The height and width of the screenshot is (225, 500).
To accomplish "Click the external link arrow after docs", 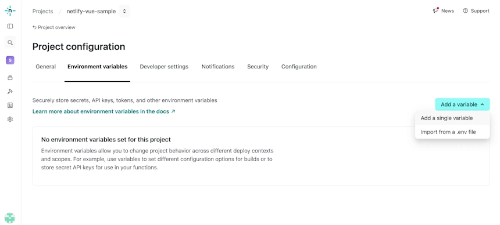I will [x=173, y=111].
